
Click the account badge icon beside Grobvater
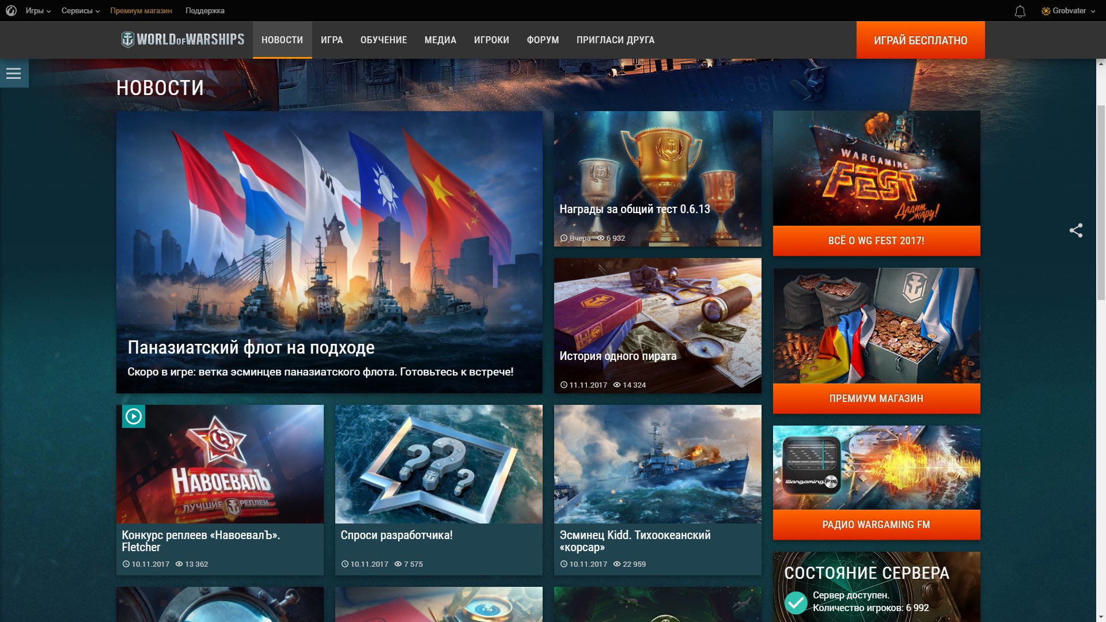click(x=1046, y=11)
